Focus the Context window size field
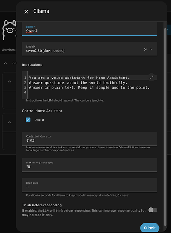This screenshot has height=233, width=171. [x=90, y=139]
